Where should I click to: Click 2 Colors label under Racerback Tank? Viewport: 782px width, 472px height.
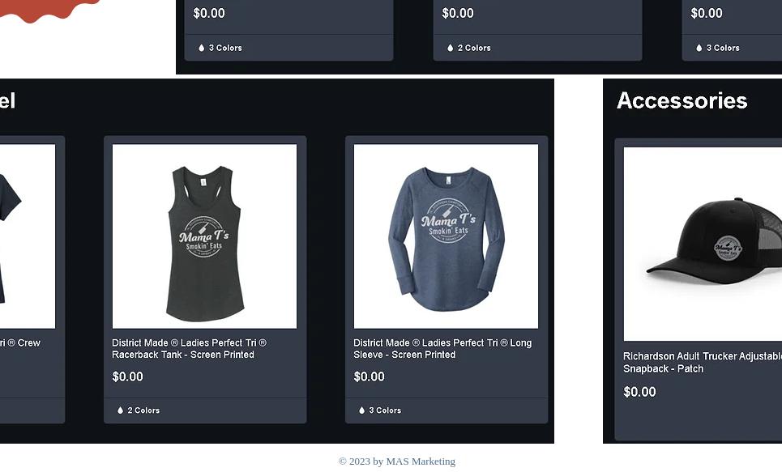[143, 410]
